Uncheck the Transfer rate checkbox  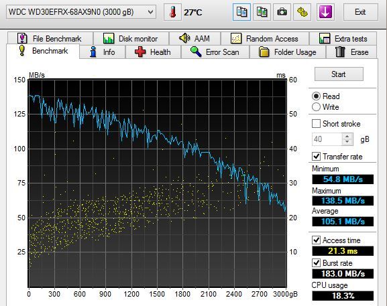(x=316, y=156)
